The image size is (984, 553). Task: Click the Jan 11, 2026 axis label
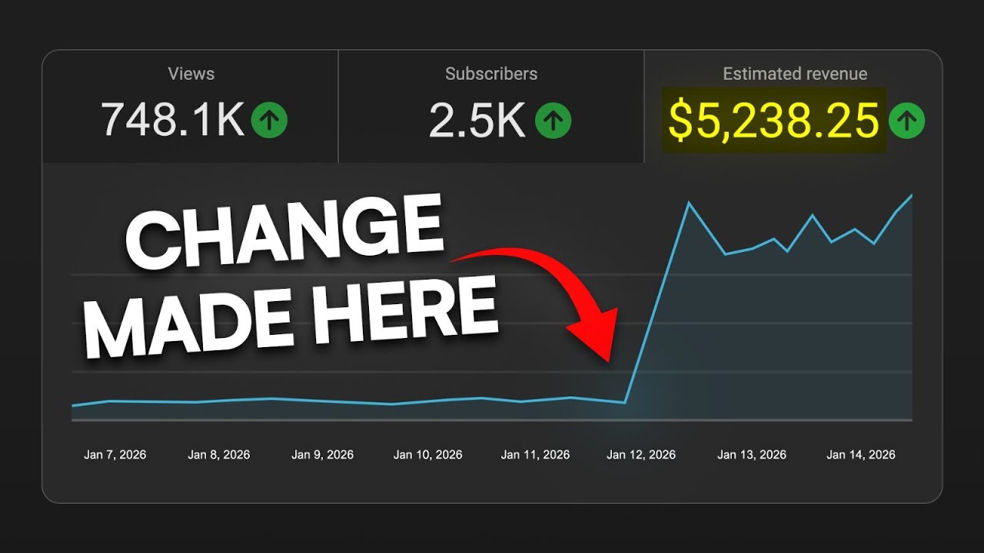(x=535, y=455)
